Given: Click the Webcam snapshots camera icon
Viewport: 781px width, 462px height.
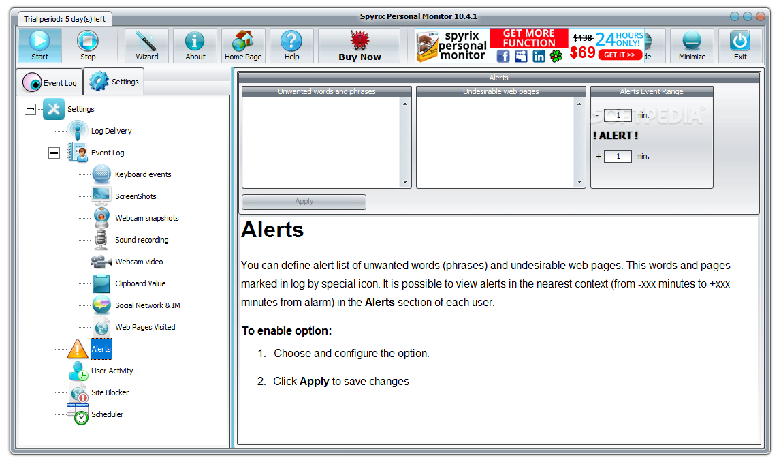Looking at the screenshot, I should [x=101, y=218].
